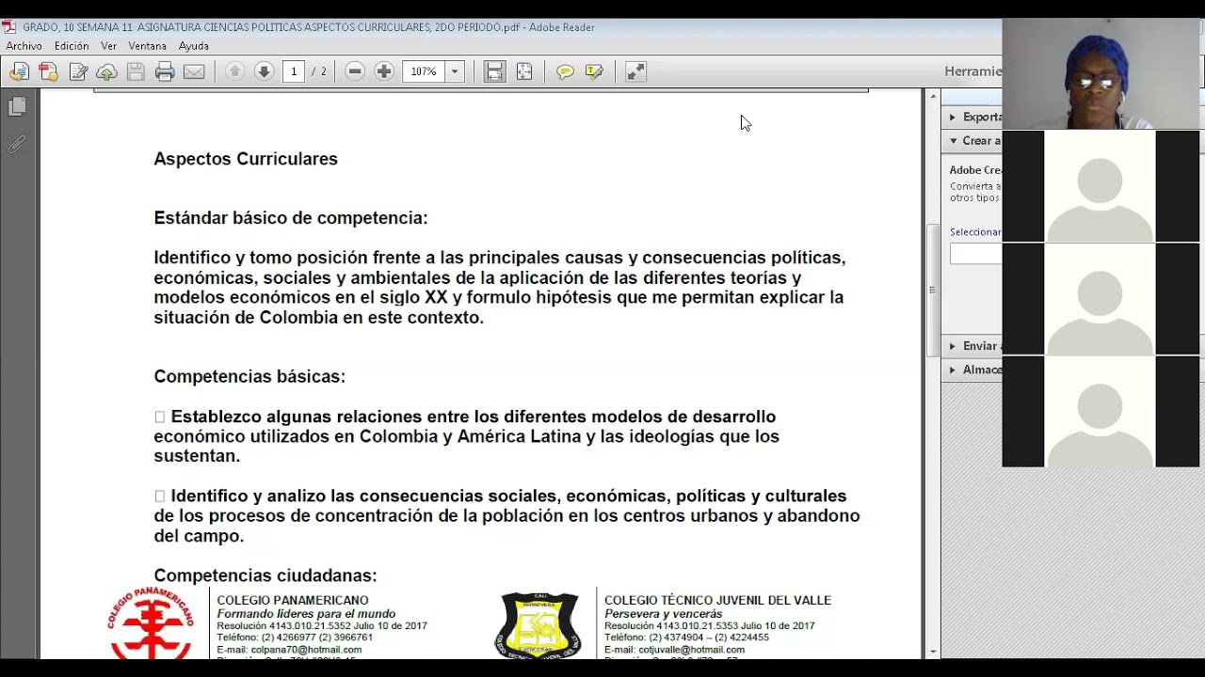1205x677 pixels.
Task: Click the COLEGIO TÉCNICO JUVENIL DEL VALLE text
Action: (x=717, y=600)
